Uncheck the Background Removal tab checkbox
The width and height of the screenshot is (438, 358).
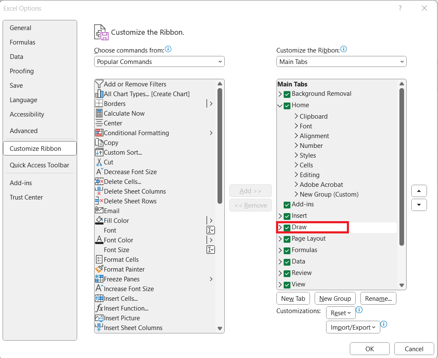tap(287, 94)
